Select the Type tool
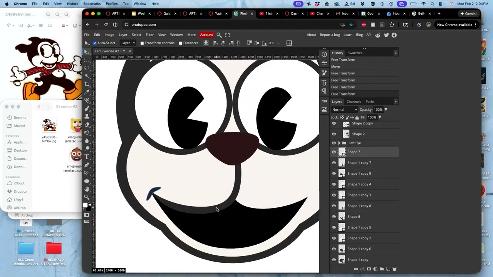 pos(87,157)
